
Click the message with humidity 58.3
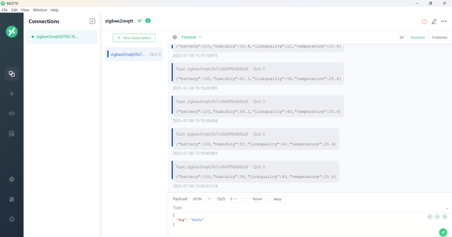click(x=258, y=106)
